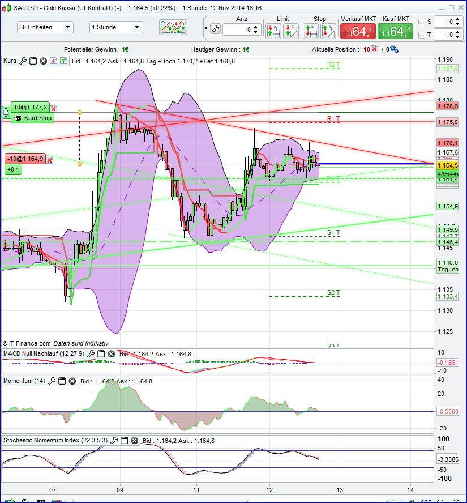Open the Kurs panel settings wrench
The height and width of the screenshot is (503, 467).
[23, 61]
